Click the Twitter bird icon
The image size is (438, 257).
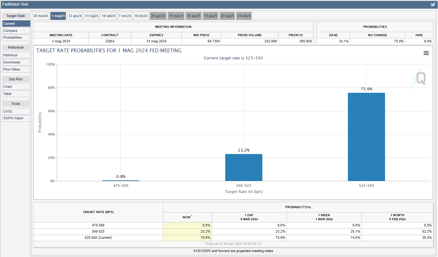(x=433, y=5)
